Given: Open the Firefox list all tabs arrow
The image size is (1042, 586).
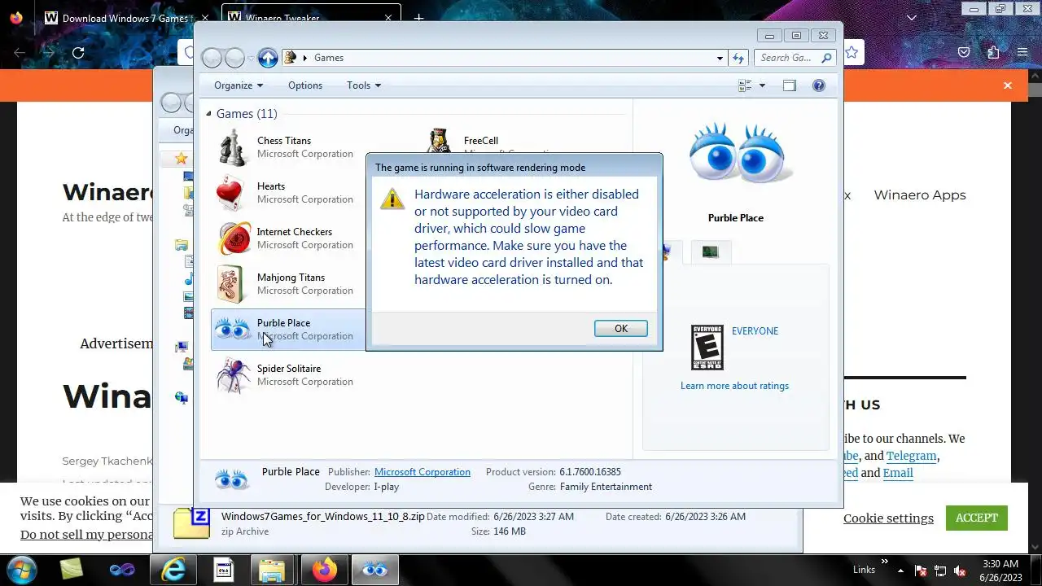Looking at the screenshot, I should tap(912, 18).
